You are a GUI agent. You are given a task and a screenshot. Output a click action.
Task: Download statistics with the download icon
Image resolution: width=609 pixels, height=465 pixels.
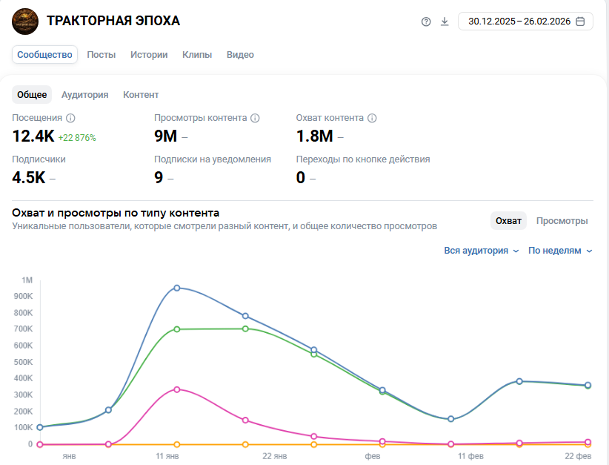coord(445,22)
